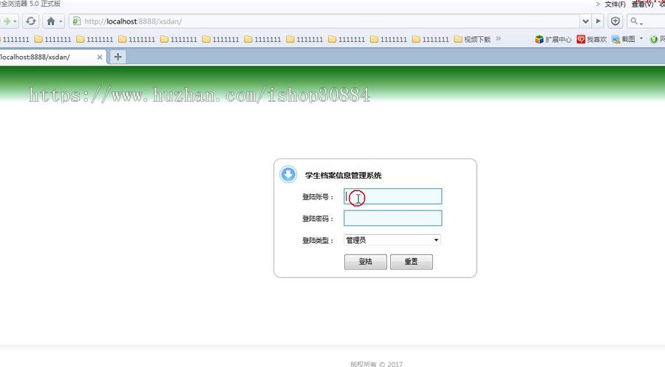Screen dimensions: 665x367
Task: Expand the hidden menu items » chevron
Action: [598, 4]
